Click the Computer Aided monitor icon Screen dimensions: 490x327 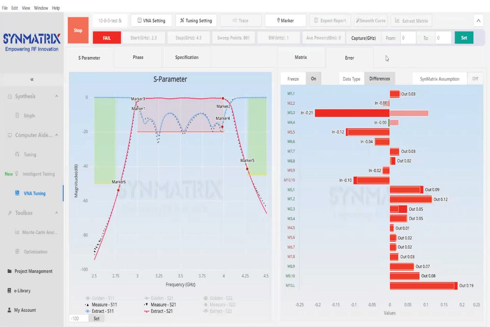[10, 135]
